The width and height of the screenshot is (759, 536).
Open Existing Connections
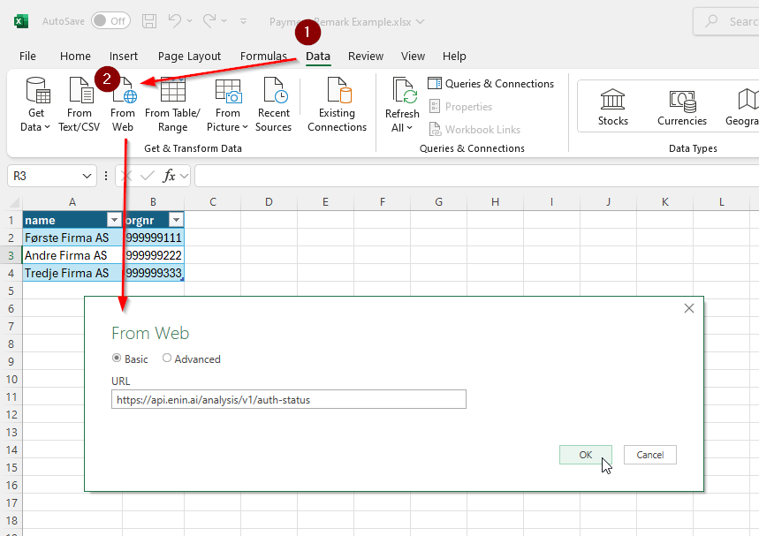point(338,104)
